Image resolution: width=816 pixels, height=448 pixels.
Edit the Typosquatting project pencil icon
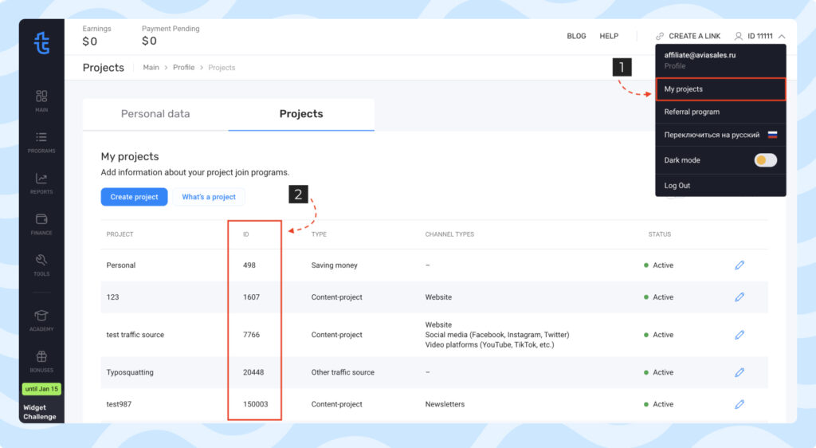tap(739, 372)
